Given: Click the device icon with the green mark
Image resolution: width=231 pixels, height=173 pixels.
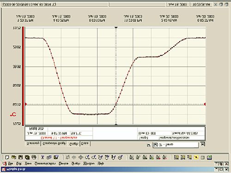Looking at the screenshot, I should click(x=152, y=157).
